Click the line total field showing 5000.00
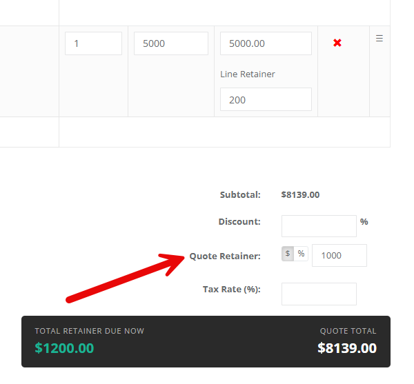The width and height of the screenshot is (414, 384). click(266, 43)
